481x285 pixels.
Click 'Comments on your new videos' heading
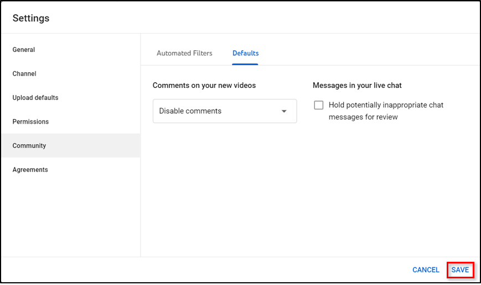pos(204,86)
